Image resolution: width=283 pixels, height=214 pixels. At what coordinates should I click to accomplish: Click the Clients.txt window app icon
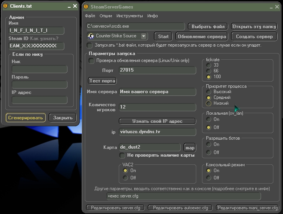coord(6,6)
